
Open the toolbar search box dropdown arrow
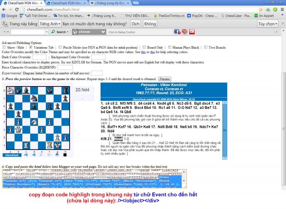point(47,32)
